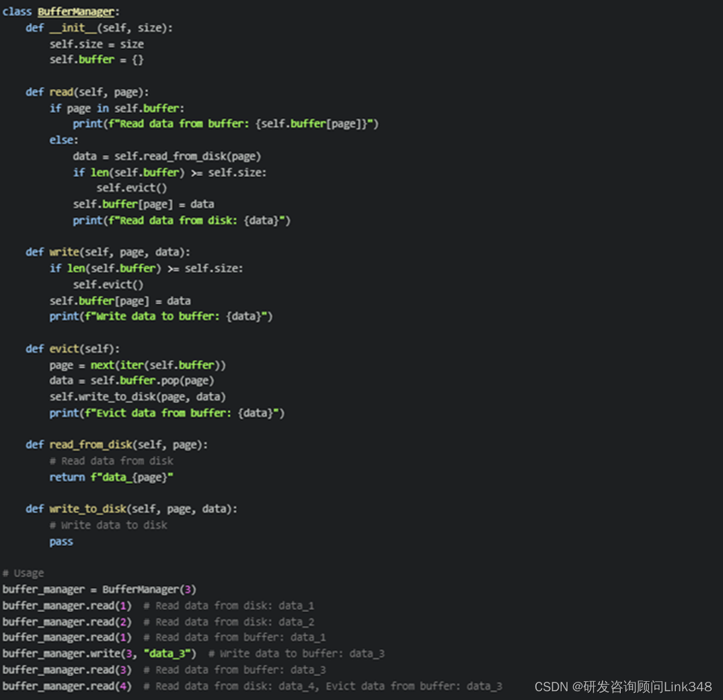Click the comment '# Read data from disk: data_2'

[x=229, y=621]
